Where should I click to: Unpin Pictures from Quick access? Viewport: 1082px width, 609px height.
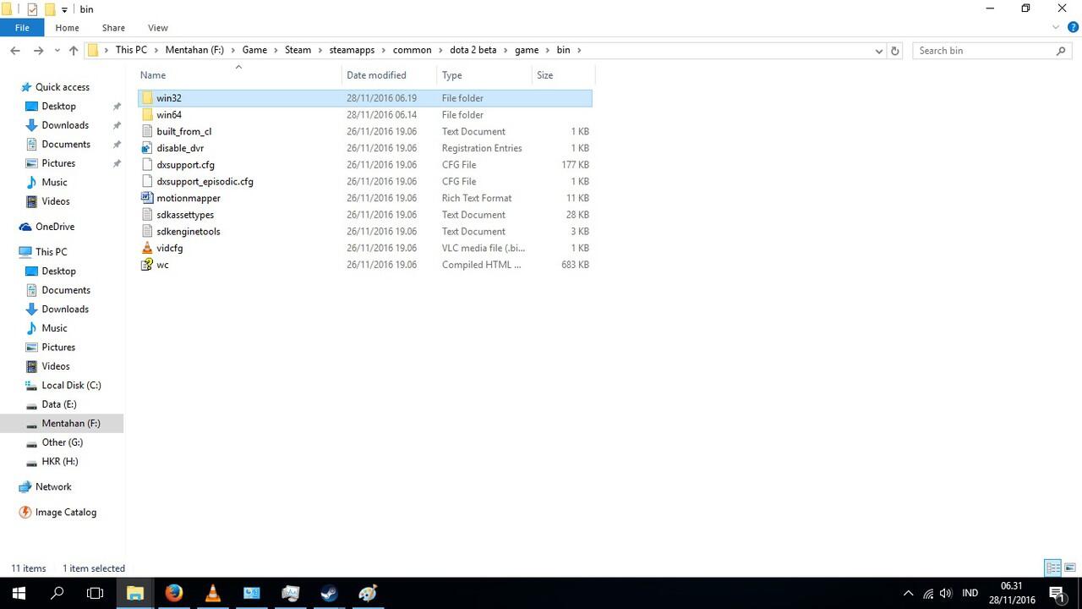coord(117,163)
